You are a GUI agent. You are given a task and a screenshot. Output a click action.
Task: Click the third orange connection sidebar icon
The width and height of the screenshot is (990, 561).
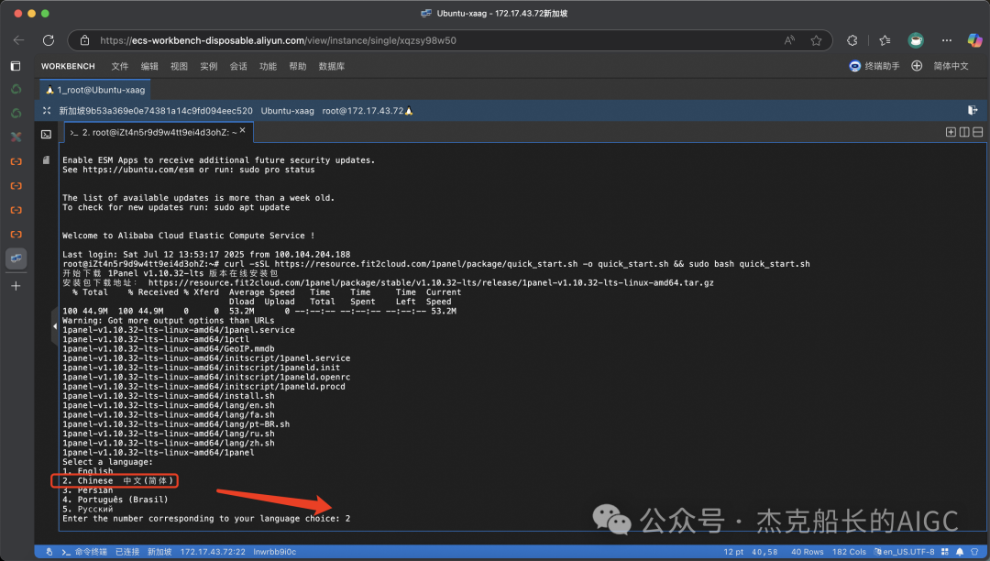click(16, 210)
